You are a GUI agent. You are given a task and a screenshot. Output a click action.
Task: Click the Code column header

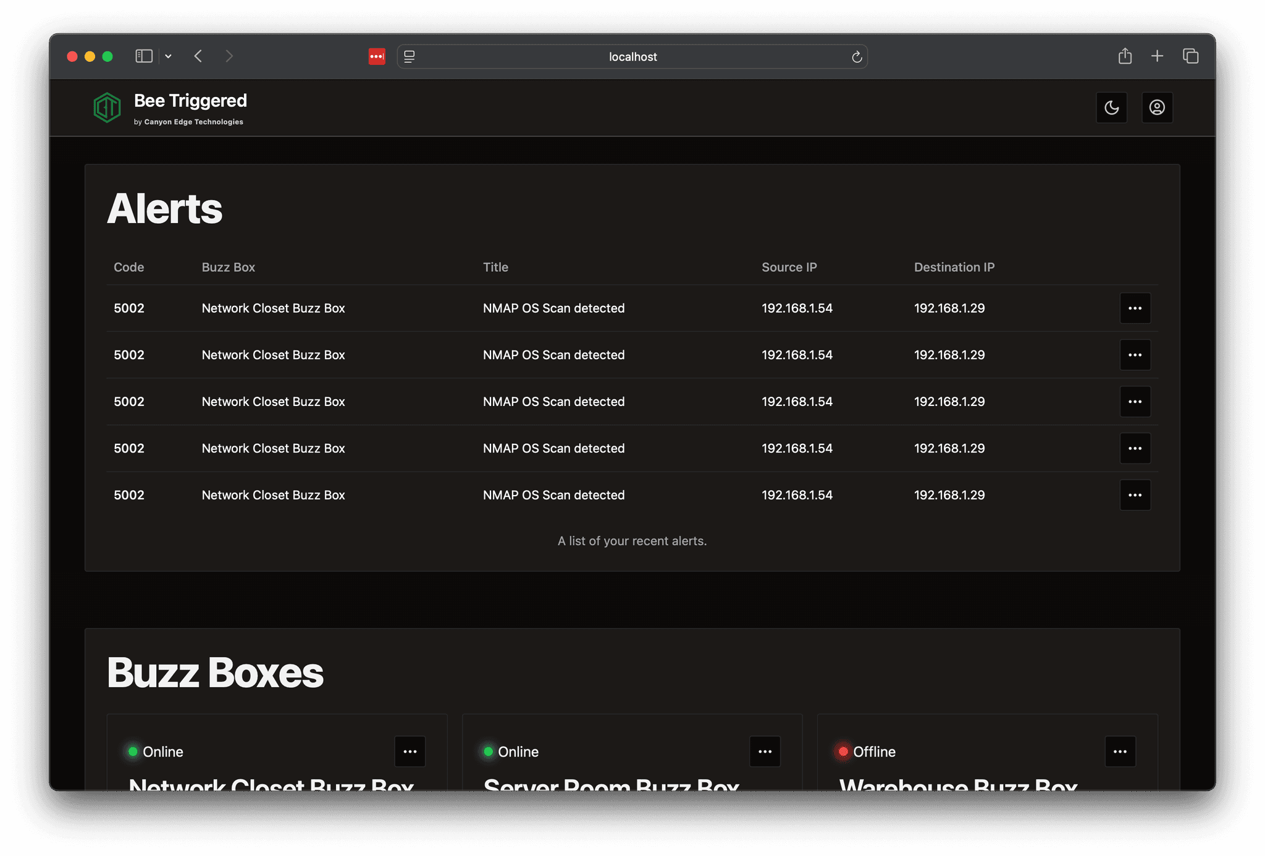pos(128,267)
